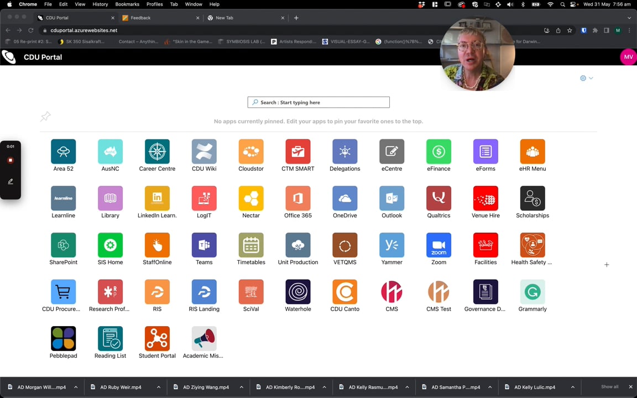This screenshot has height=398, width=637.
Task: Expand the settings gear dropdown
Action: (x=586, y=78)
